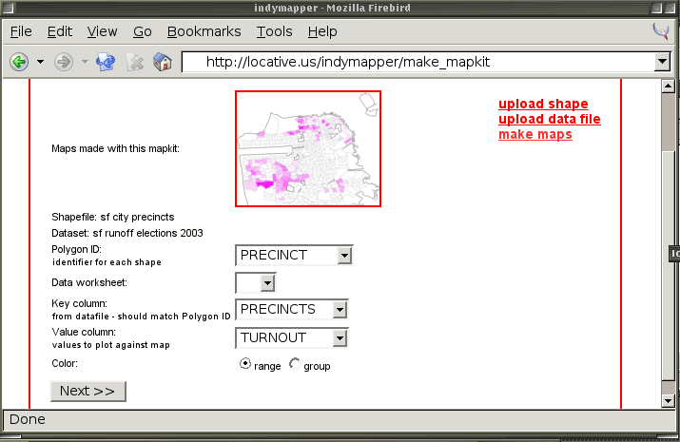680x442 pixels.
Task: Click the browser Back arrow
Action: click(x=18, y=62)
